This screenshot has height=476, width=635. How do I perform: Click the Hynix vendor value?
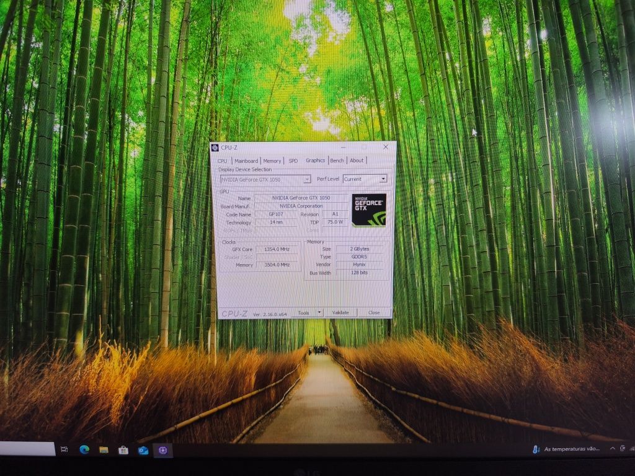pyautogui.click(x=359, y=264)
